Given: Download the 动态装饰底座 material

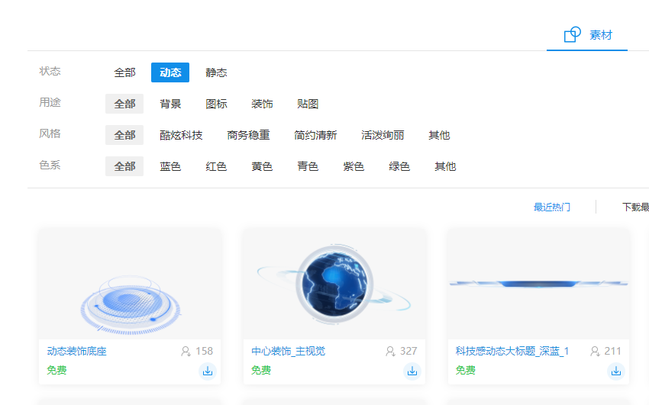Looking at the screenshot, I should click(x=208, y=371).
